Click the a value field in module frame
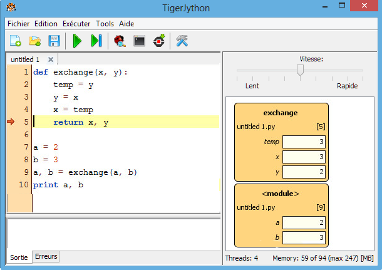Image resolution: width=382 pixels, height=270 pixels. [304, 222]
